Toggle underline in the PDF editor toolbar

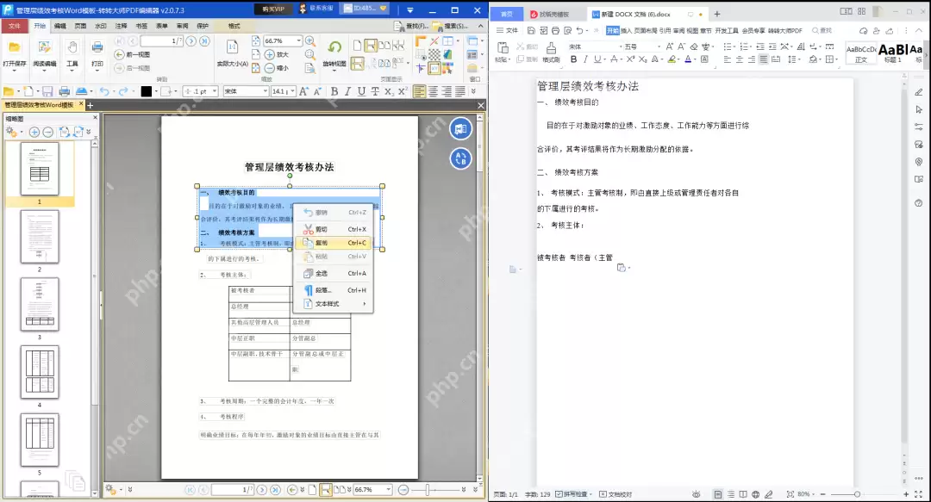pos(361,90)
